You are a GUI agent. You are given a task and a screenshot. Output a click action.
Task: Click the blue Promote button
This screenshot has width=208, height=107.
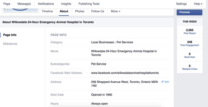click(190, 12)
